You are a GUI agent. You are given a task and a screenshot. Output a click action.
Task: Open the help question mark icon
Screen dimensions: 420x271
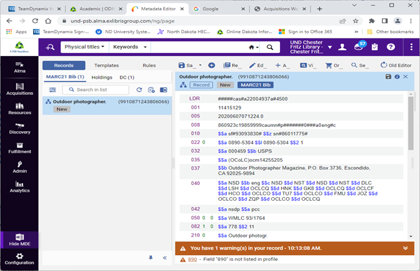coord(391,47)
